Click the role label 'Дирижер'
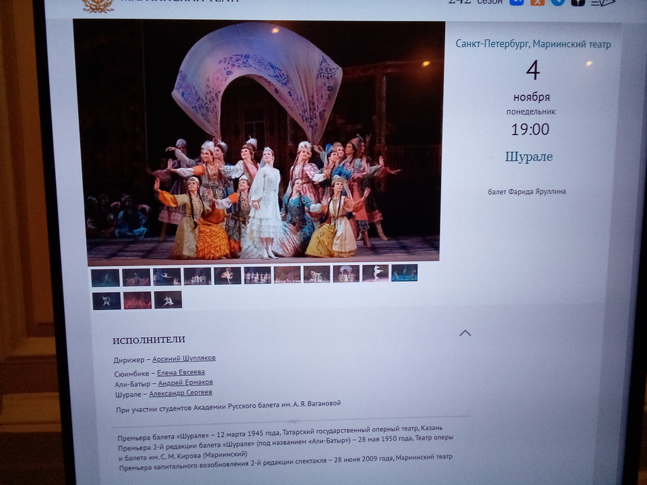 [x=129, y=360]
